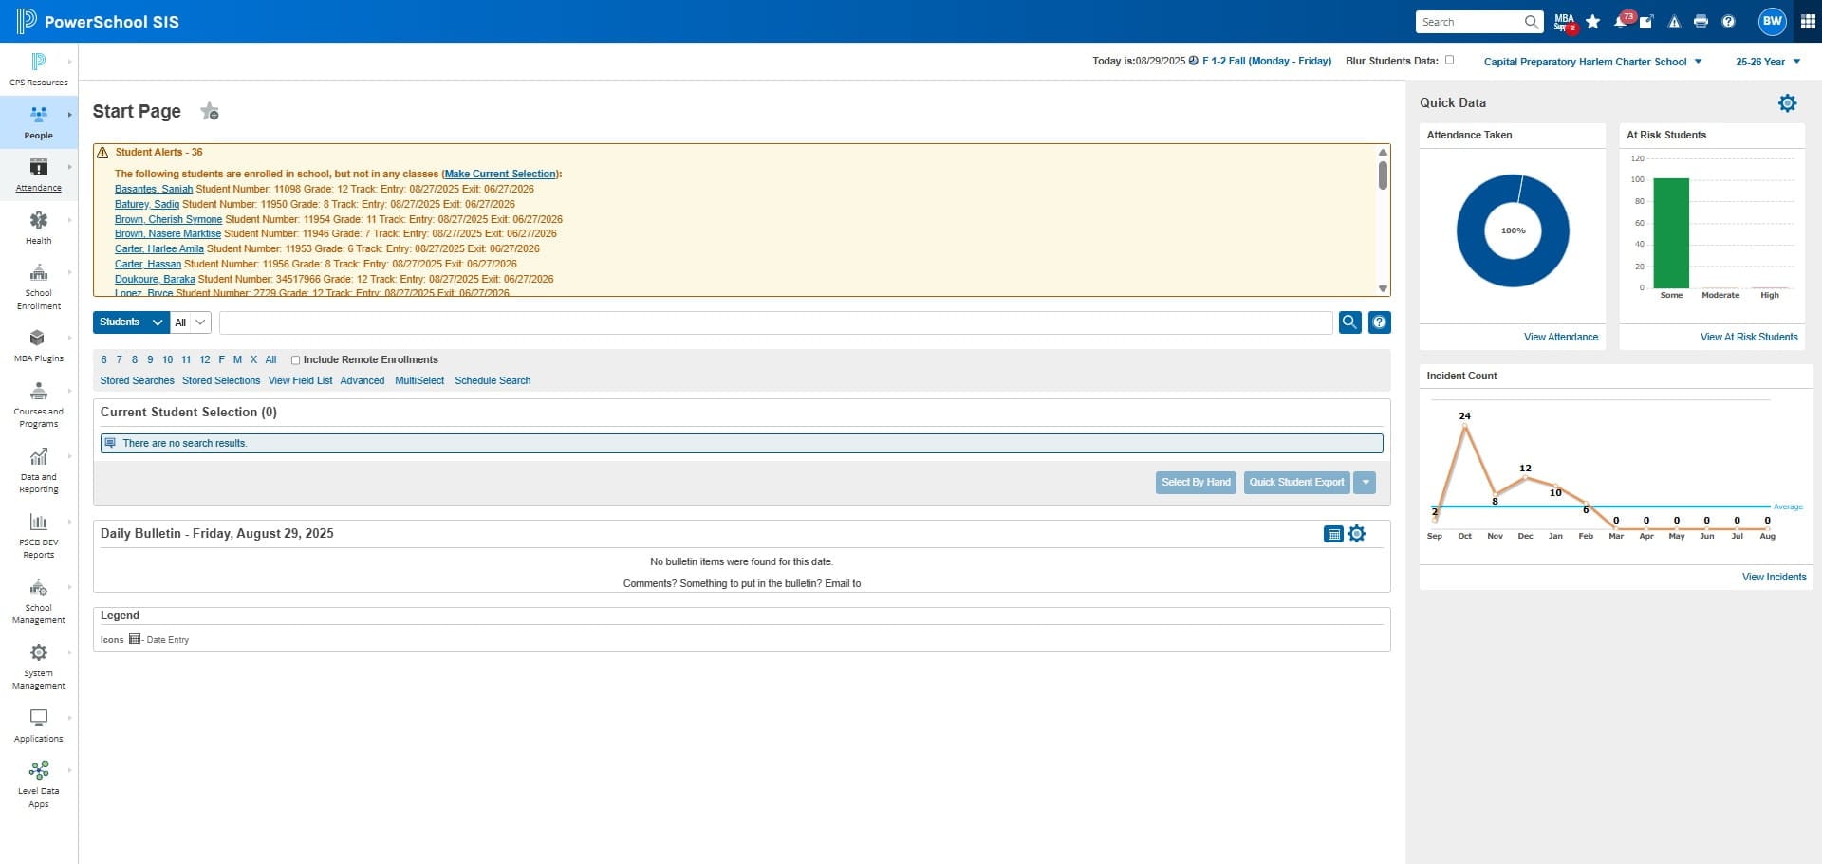
Task: Filter students by grade 9
Action: click(150, 360)
